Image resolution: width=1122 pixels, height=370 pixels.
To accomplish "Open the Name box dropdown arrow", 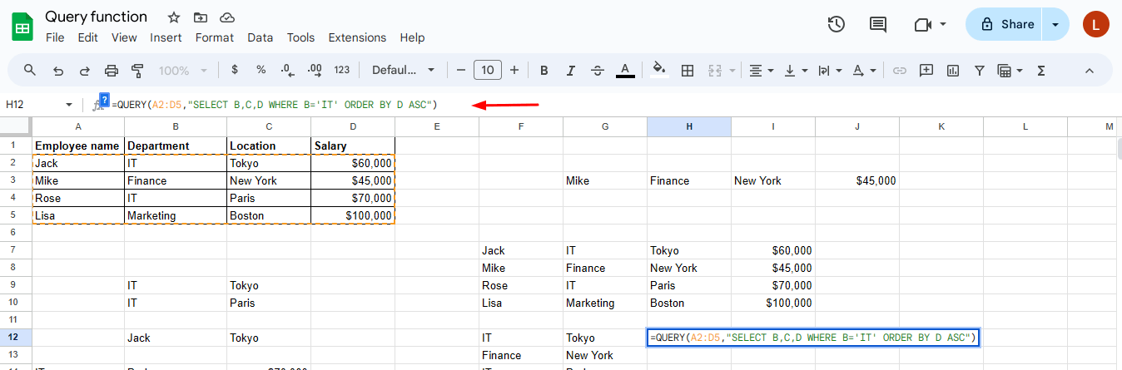I will coord(69,105).
